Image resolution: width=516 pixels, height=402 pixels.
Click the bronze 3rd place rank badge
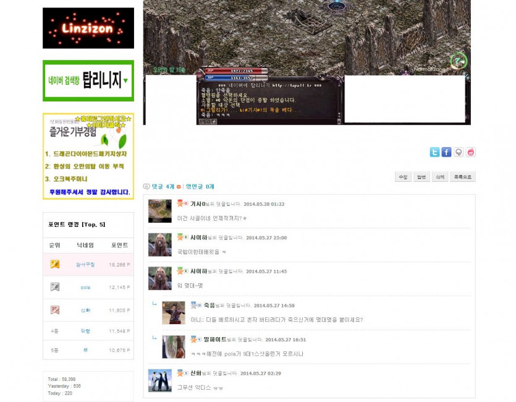coord(54,309)
